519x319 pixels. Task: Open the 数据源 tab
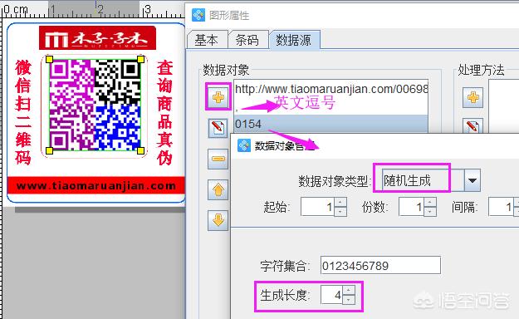pyautogui.click(x=294, y=40)
